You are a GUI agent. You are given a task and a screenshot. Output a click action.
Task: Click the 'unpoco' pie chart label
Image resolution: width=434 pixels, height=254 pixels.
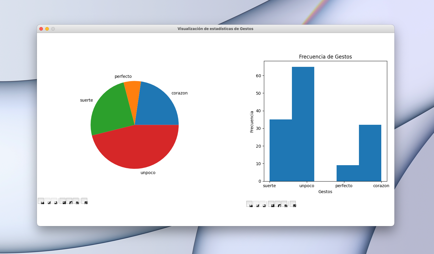click(x=148, y=173)
